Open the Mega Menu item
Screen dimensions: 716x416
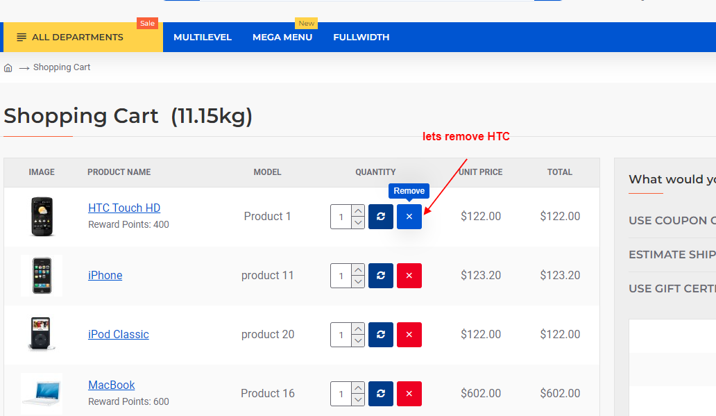click(282, 37)
